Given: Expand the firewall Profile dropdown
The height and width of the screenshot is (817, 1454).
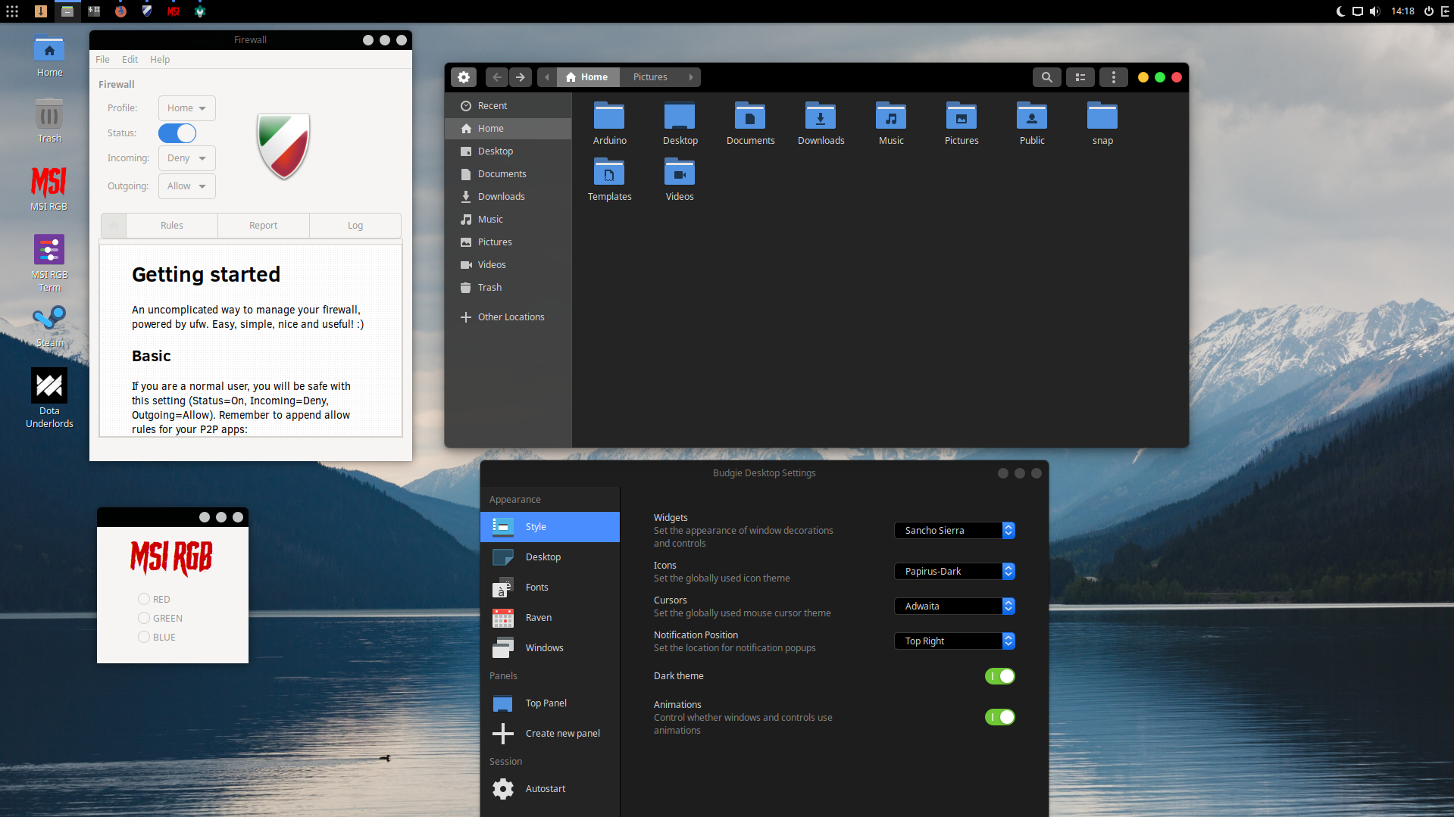Looking at the screenshot, I should (x=186, y=108).
